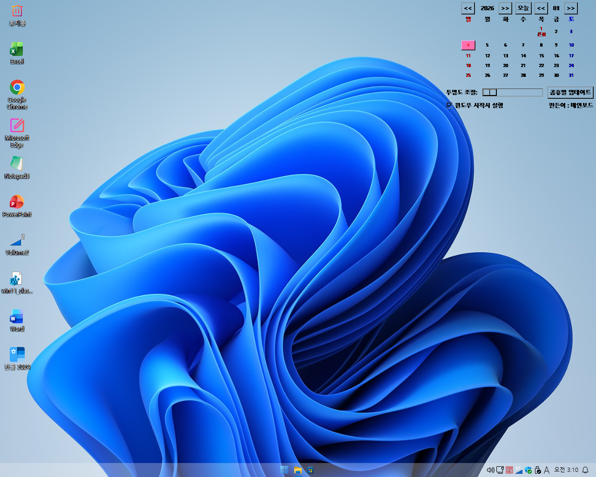Go to previous month before 01

(541, 8)
